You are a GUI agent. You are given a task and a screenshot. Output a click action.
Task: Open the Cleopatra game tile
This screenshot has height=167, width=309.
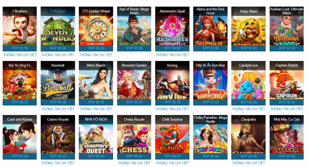tap(248, 137)
